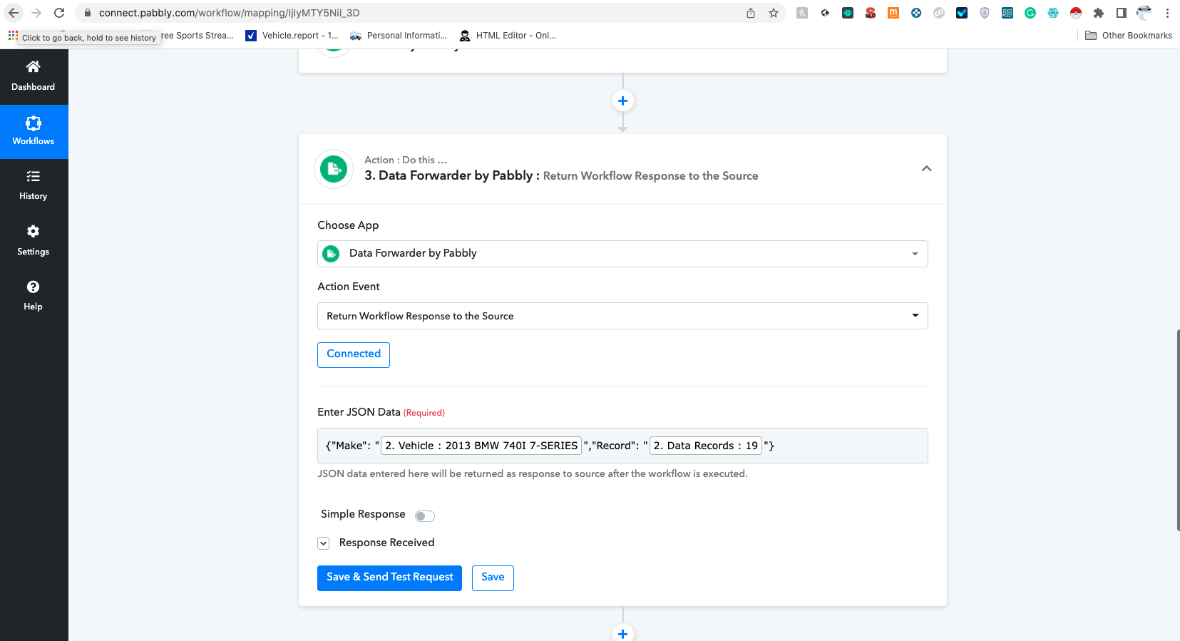1180x641 pixels.
Task: Add a step above step 3 with plus
Action: [x=622, y=101]
